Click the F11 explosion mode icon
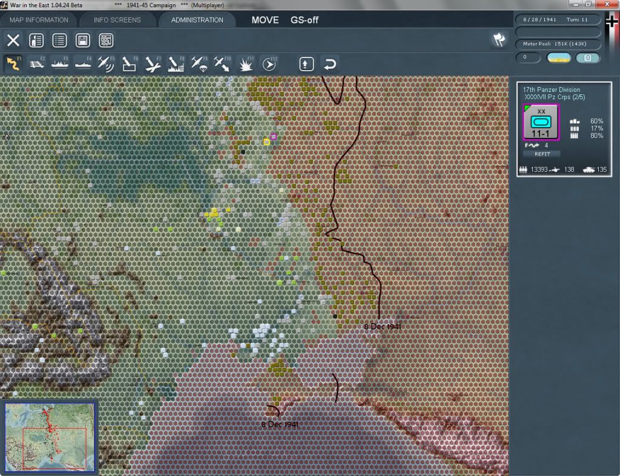 [x=246, y=64]
